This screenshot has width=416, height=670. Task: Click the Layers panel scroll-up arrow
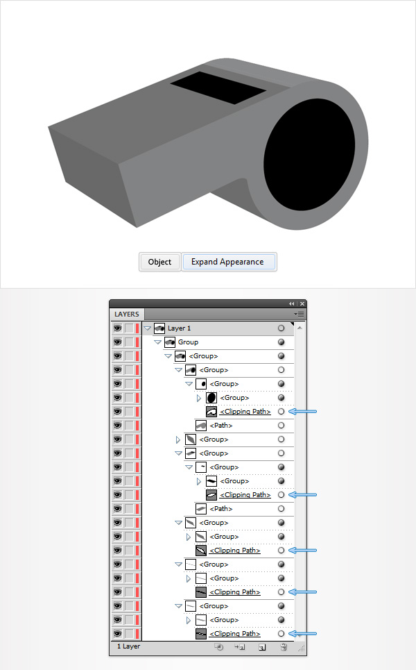point(300,328)
